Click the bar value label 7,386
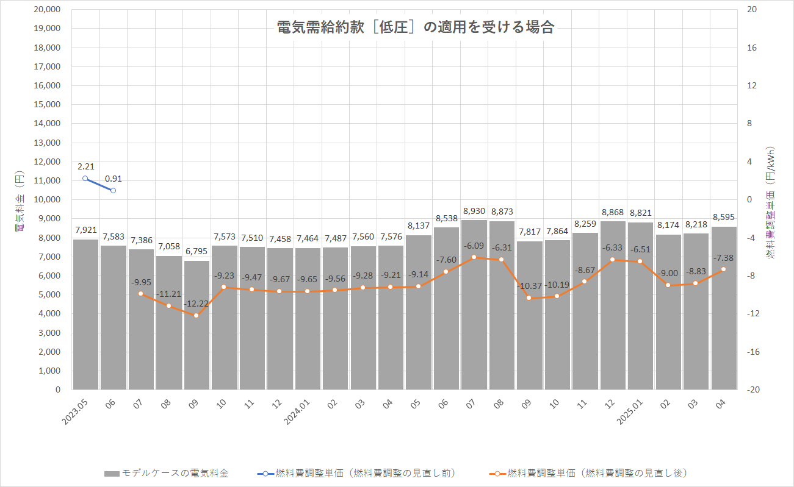Image resolution: width=794 pixels, height=487 pixels. pos(141,240)
